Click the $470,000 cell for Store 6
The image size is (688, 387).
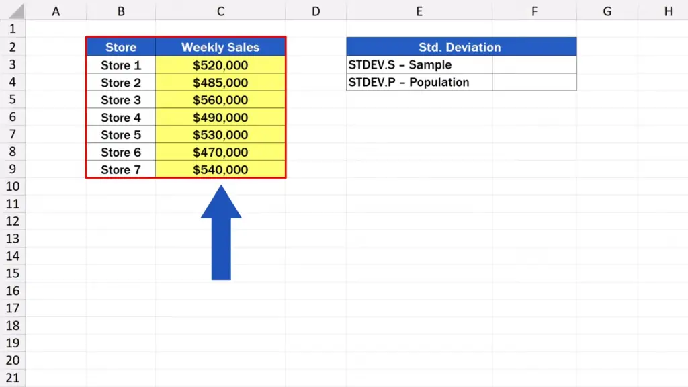tap(220, 153)
